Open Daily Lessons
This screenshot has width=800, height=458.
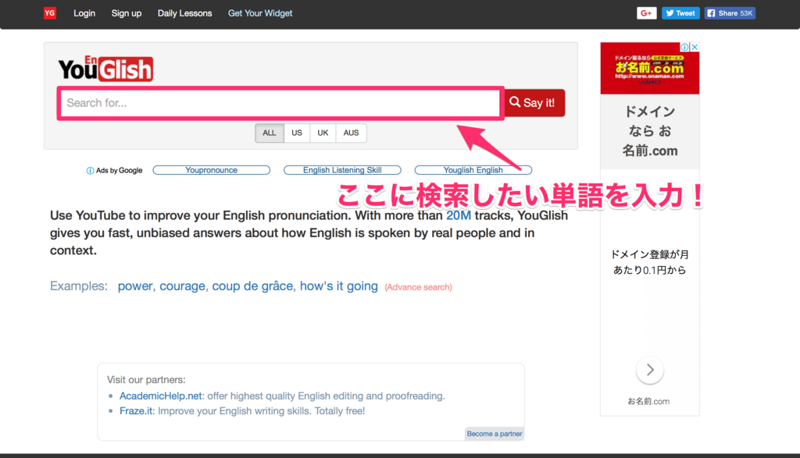coord(184,13)
